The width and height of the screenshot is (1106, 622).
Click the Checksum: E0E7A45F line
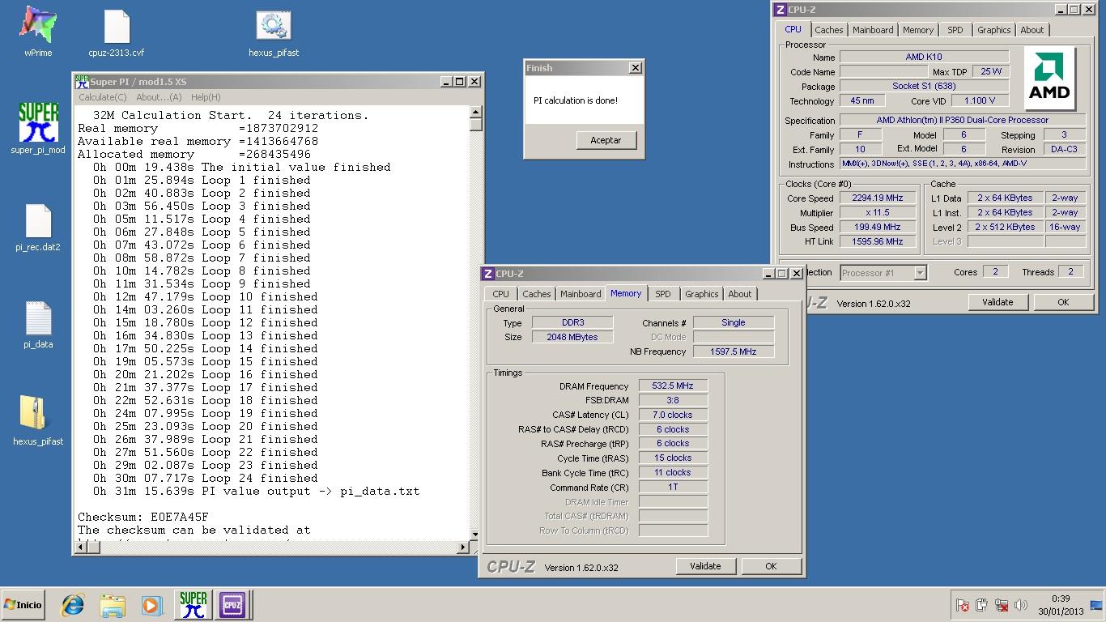tap(143, 517)
